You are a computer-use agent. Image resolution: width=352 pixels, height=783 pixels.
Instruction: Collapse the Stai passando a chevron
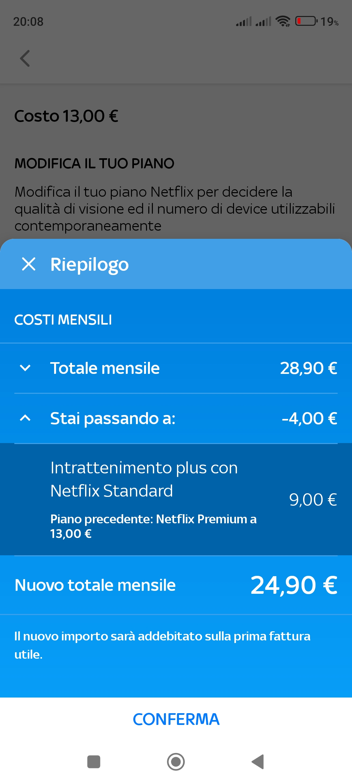click(25, 418)
